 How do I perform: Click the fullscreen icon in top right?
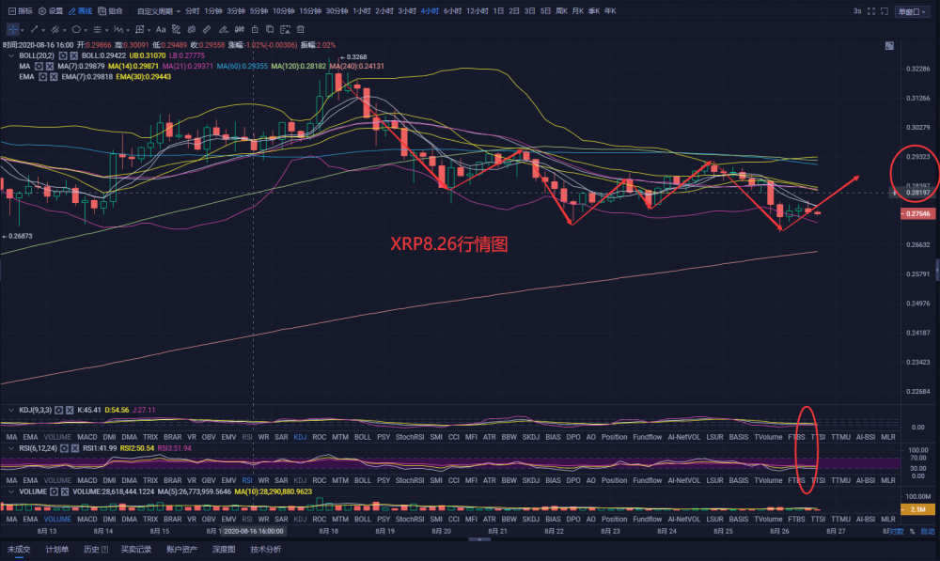[871, 11]
